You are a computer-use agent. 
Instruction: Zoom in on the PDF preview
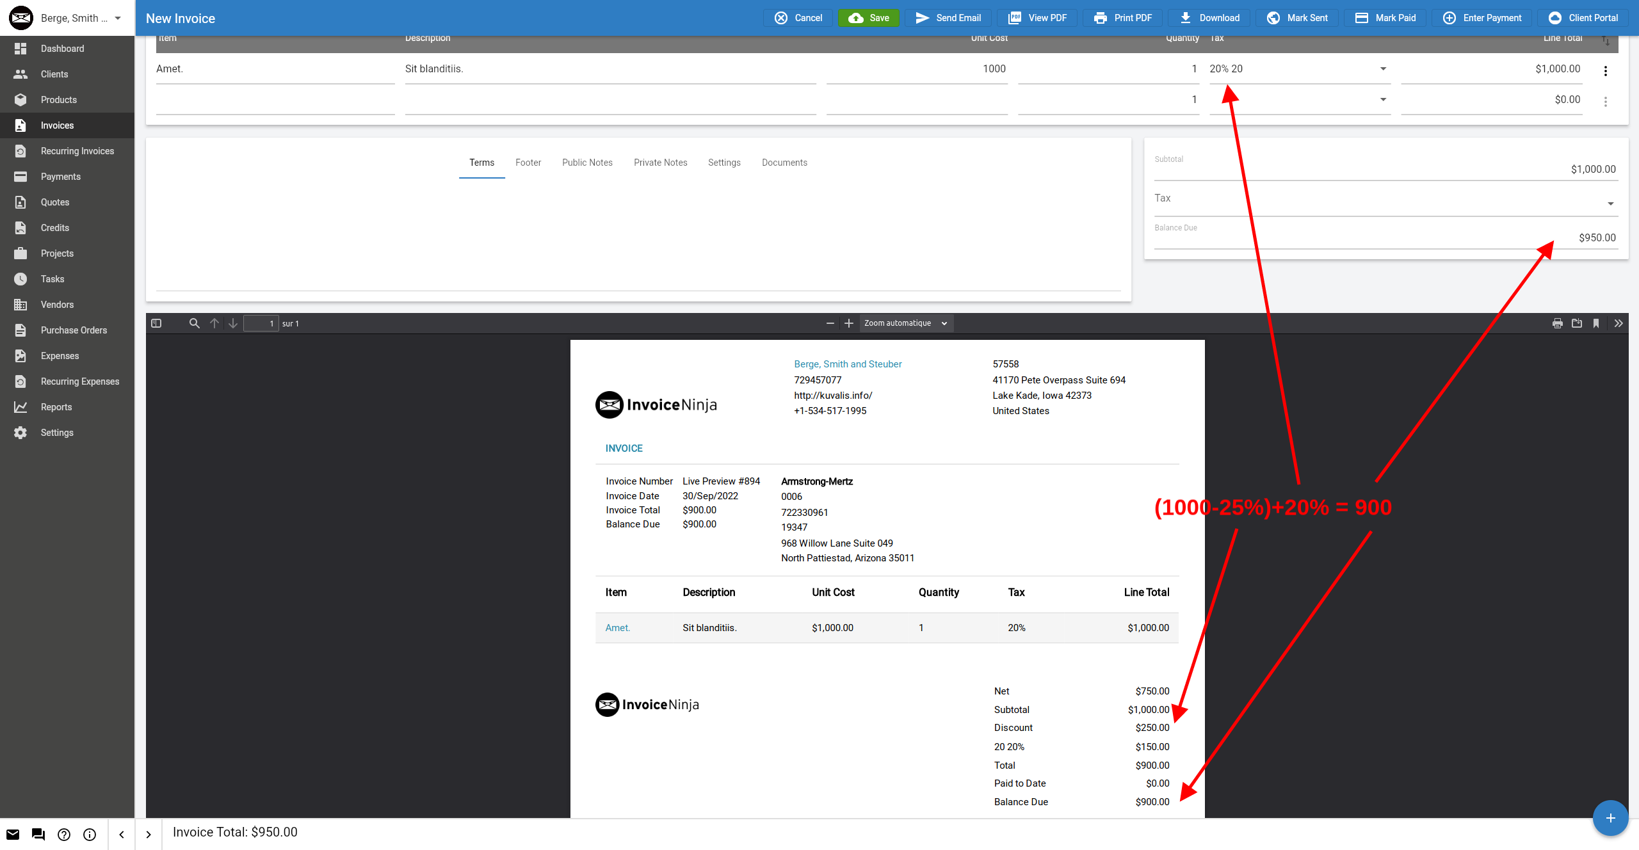coord(849,323)
